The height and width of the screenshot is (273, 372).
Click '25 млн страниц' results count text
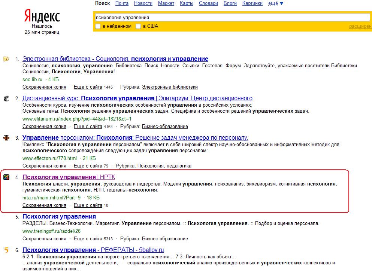(x=42, y=32)
